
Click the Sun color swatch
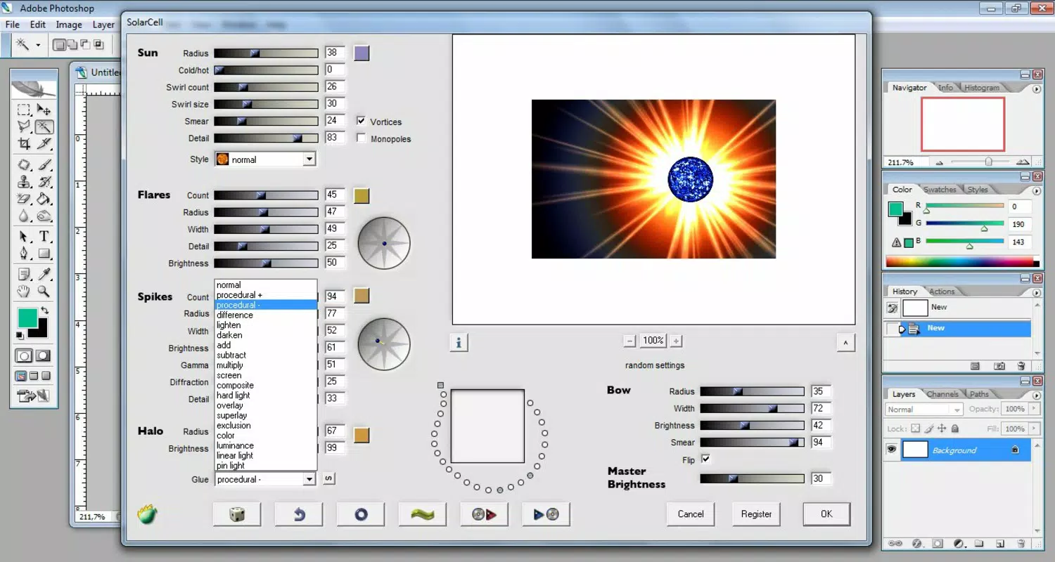coord(362,53)
